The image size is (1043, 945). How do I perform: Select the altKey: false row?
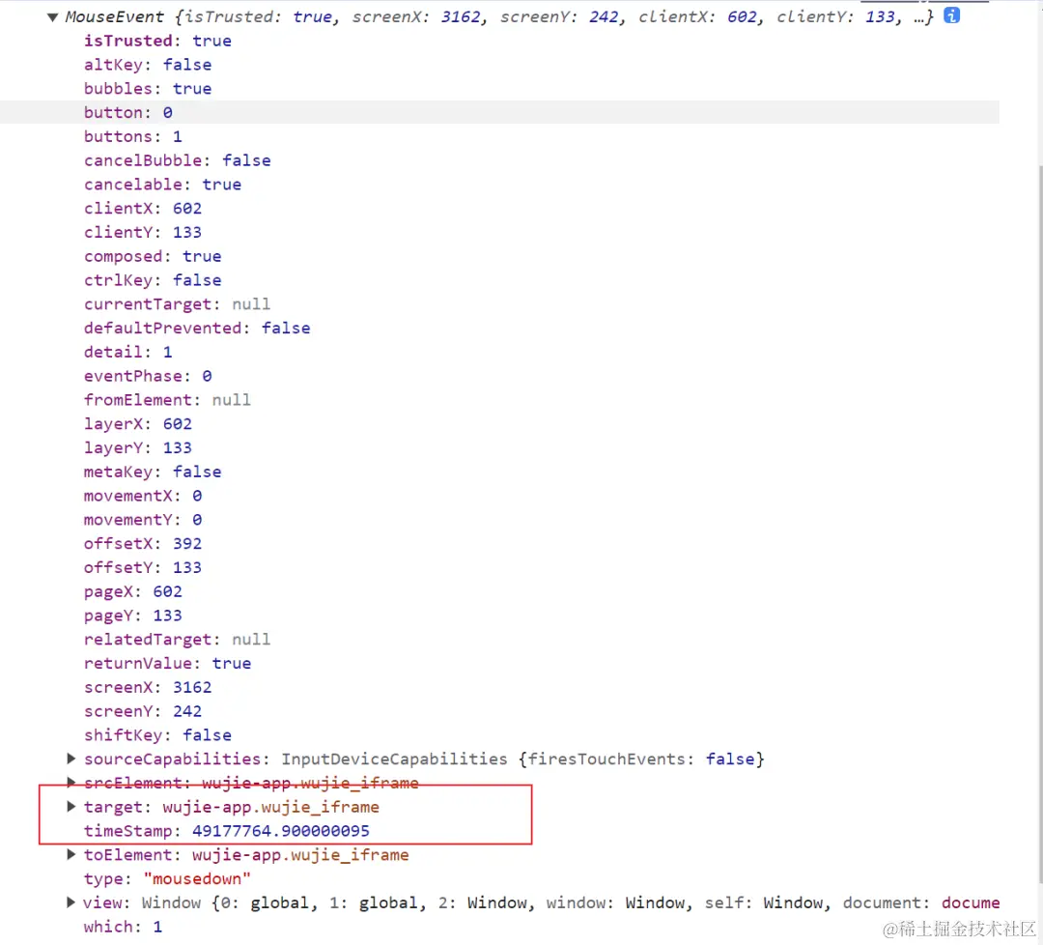(x=148, y=65)
